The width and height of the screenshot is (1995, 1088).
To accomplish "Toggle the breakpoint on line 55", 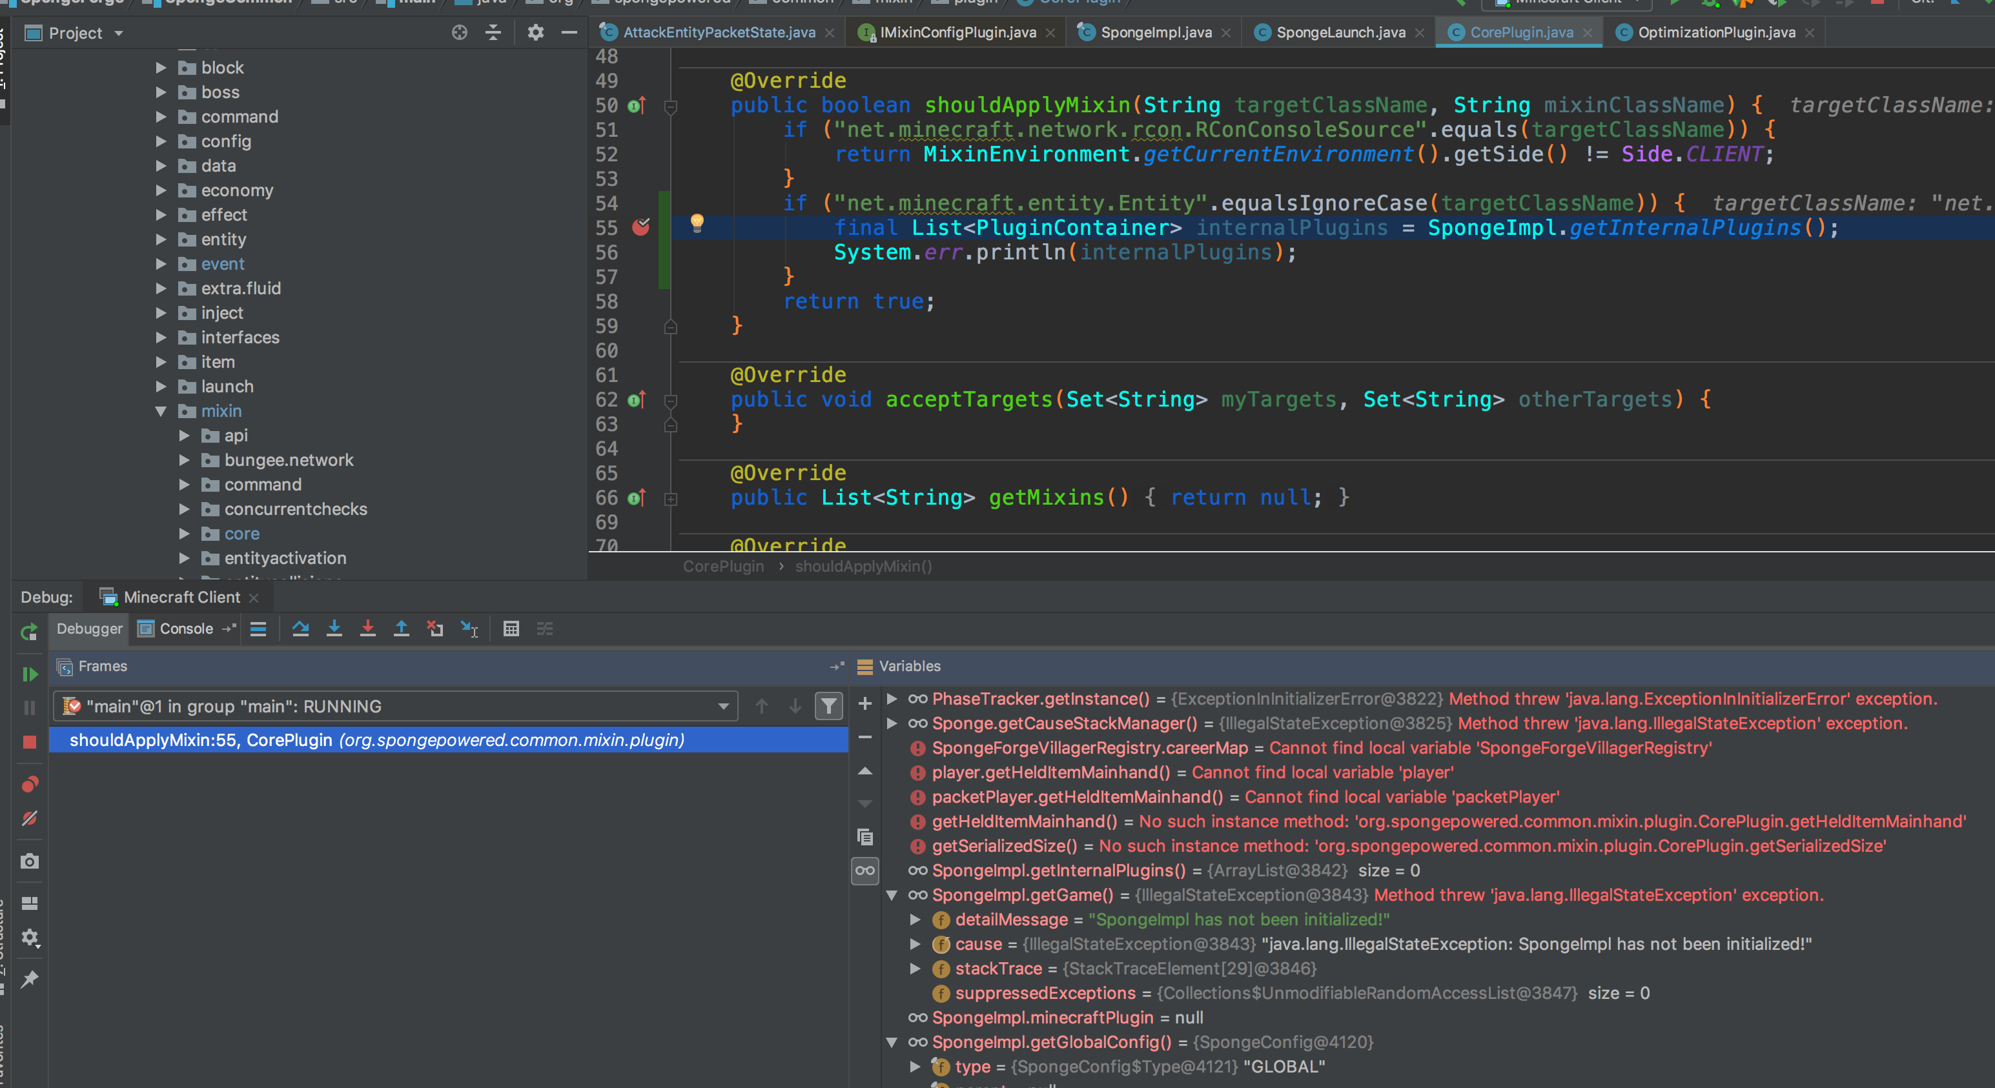I will (640, 228).
